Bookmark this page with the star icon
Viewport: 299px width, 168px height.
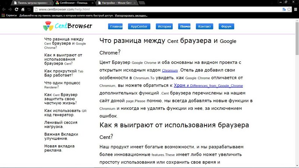pyautogui.click(x=289, y=9)
